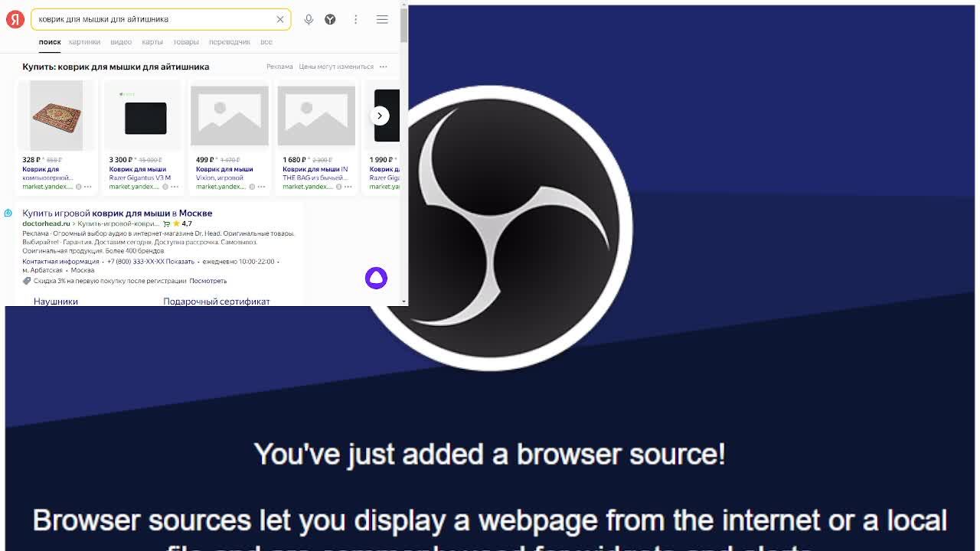Open ad options dots next to Цены могут измениться
980x551 pixels.
(384, 67)
